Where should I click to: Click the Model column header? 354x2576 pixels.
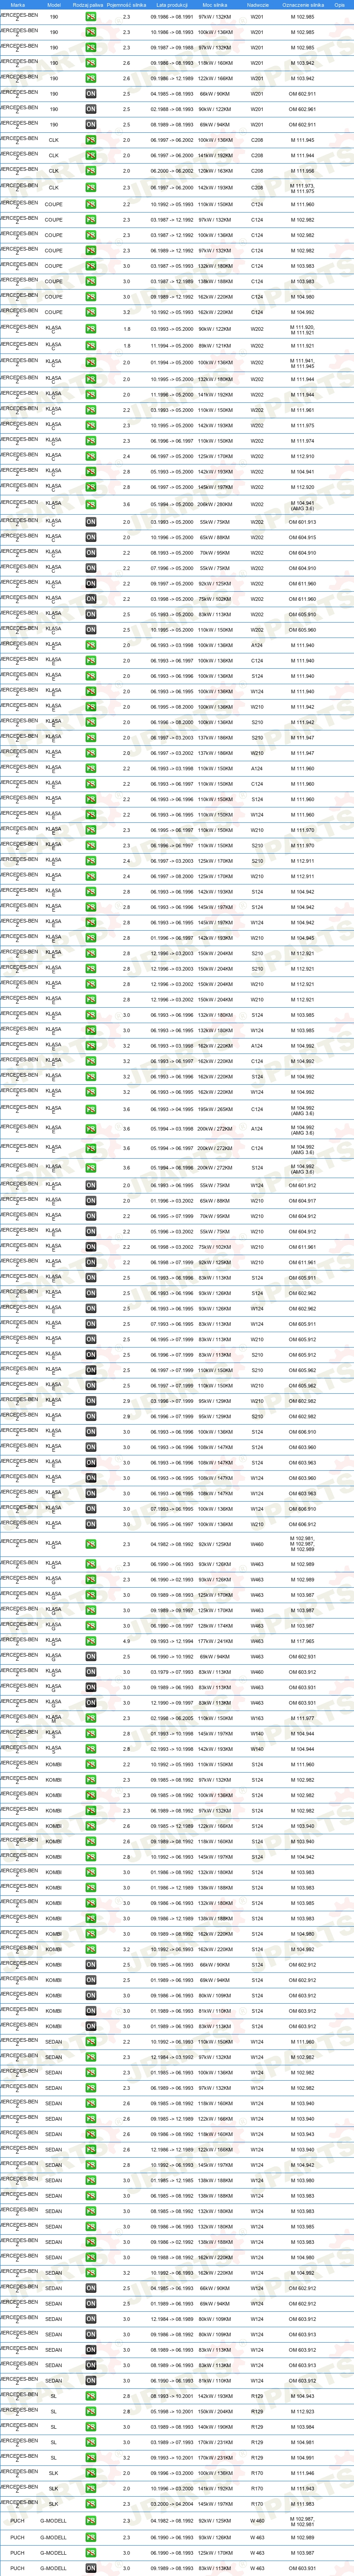54,5
